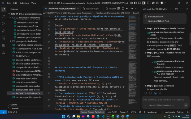Click the microphone voice input button

pyautogui.click(x=186, y=105)
